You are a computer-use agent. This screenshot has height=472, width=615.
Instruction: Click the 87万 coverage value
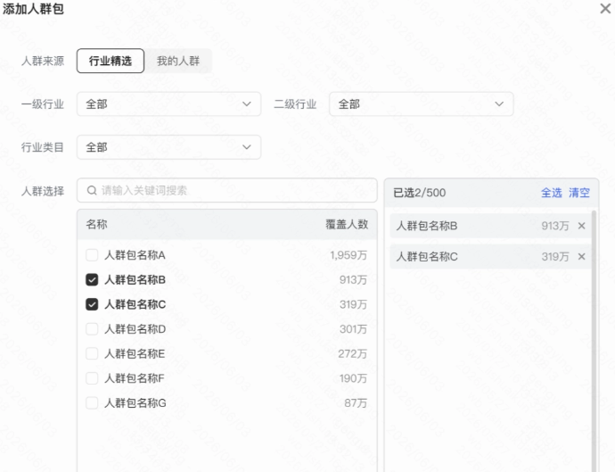click(x=356, y=403)
